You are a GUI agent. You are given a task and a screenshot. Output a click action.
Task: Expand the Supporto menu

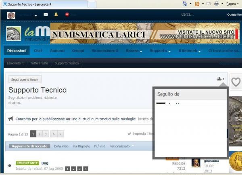click(160, 51)
